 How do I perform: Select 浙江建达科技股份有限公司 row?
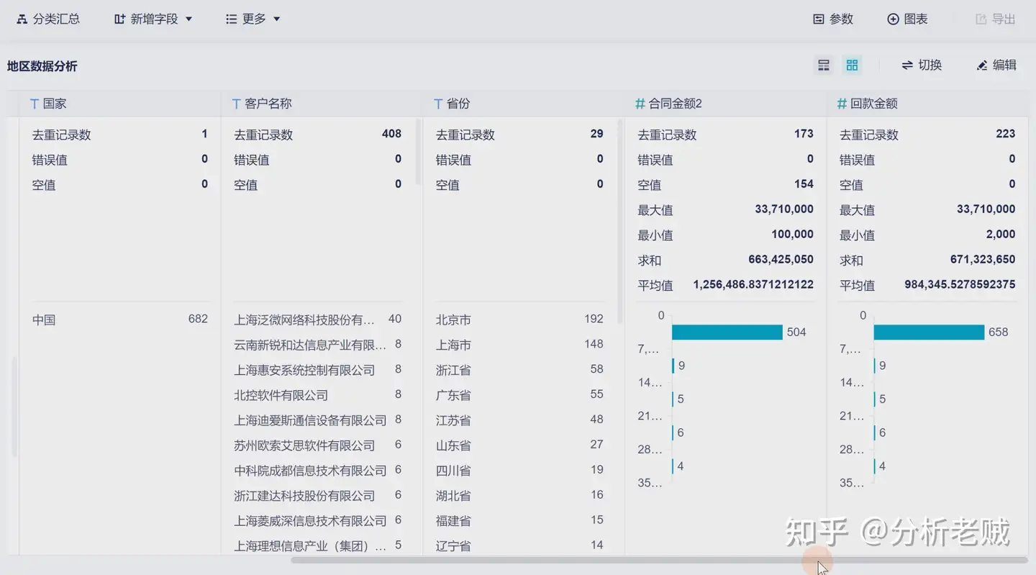click(317, 496)
